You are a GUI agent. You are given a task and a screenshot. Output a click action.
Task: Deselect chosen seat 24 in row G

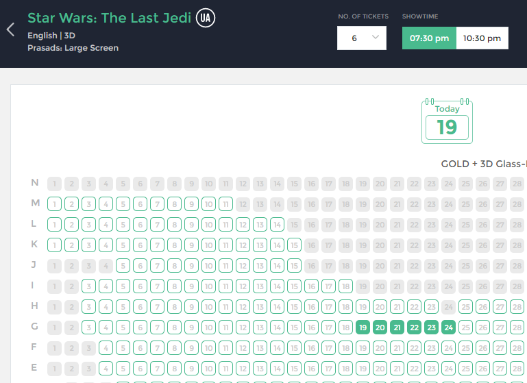tap(449, 328)
